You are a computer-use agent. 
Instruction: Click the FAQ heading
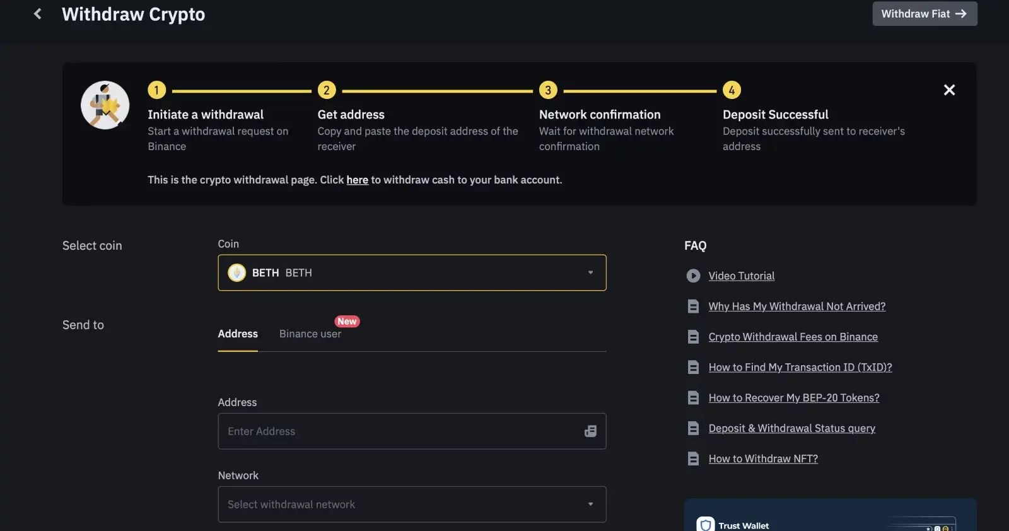coord(696,246)
